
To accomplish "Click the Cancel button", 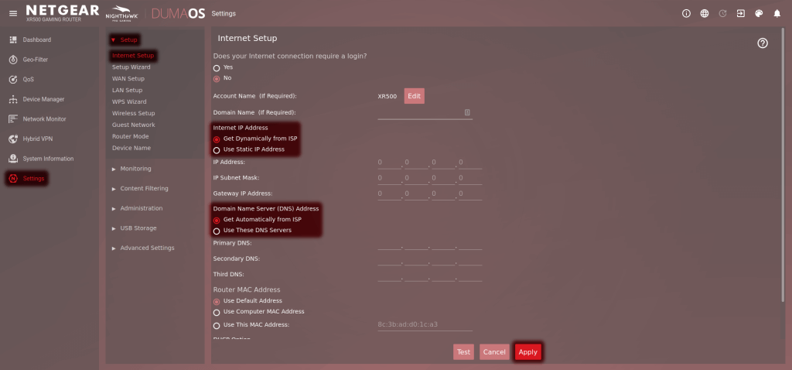I will click(x=494, y=351).
